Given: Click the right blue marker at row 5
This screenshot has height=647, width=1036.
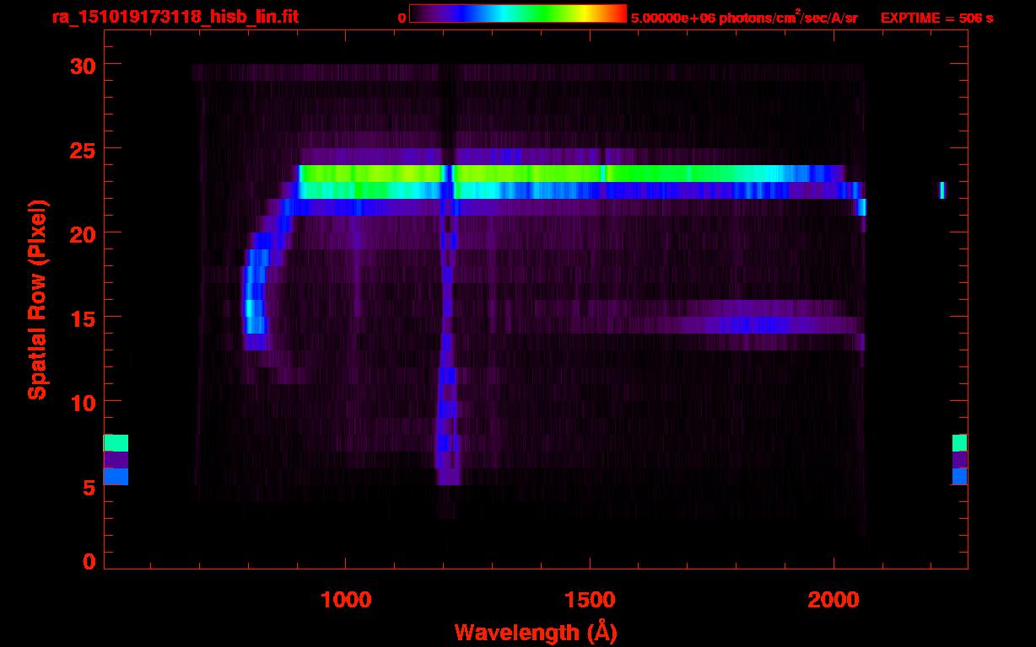Looking at the screenshot, I should pos(959,477).
